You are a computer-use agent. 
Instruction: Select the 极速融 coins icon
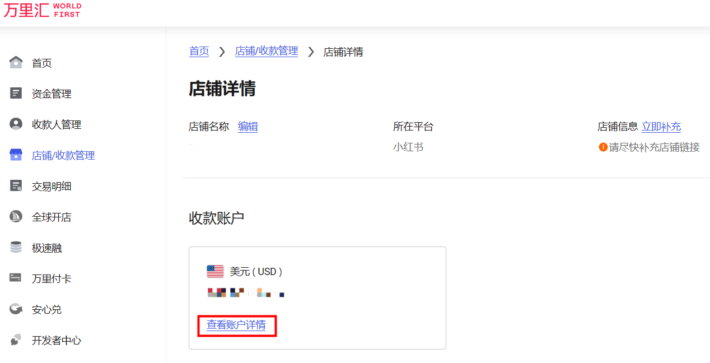(16, 247)
